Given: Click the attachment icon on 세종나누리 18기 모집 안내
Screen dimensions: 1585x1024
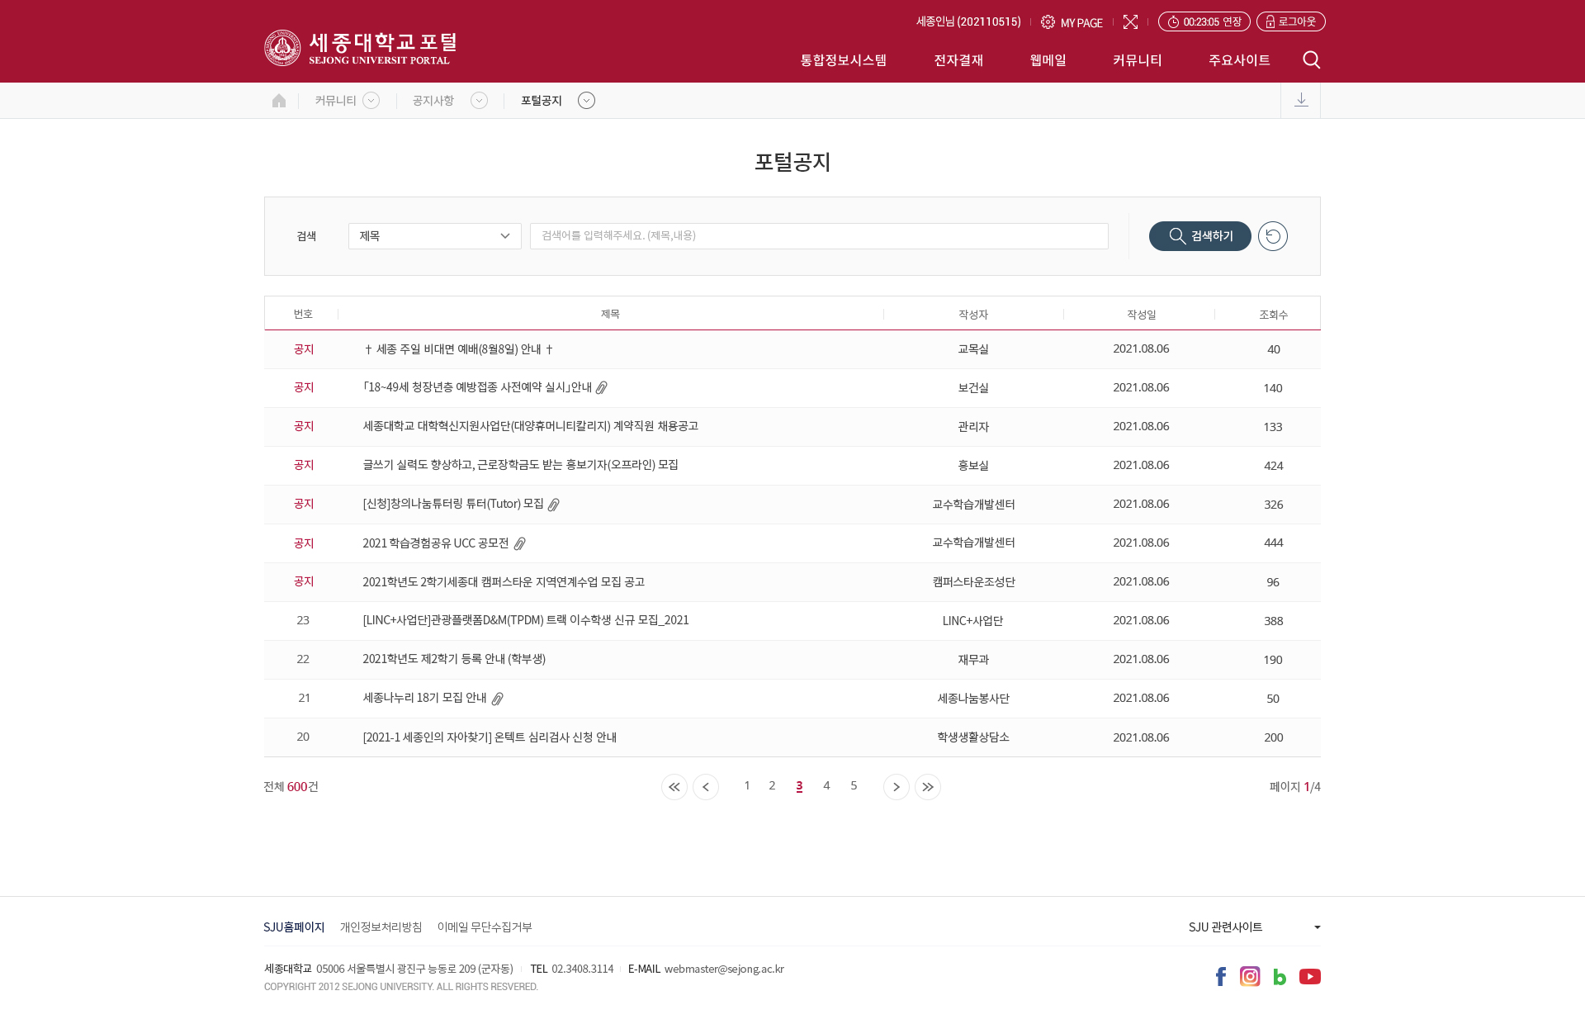Looking at the screenshot, I should click(x=496, y=699).
